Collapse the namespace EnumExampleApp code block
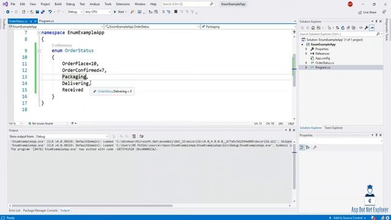 (x=39, y=32)
